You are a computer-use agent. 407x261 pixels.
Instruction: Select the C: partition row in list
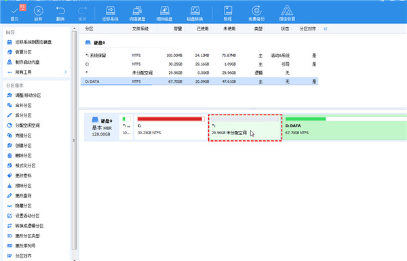click(x=199, y=64)
